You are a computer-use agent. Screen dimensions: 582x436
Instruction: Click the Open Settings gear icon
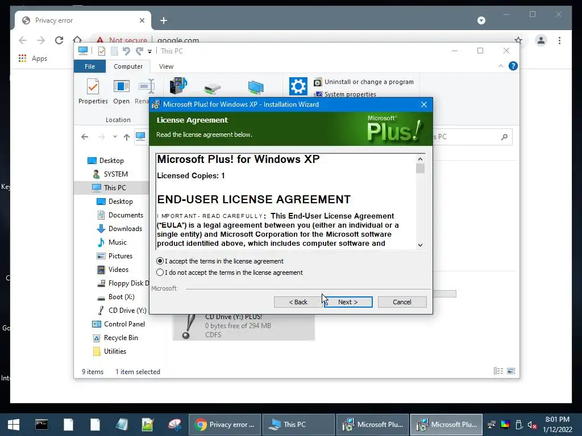tap(298, 86)
